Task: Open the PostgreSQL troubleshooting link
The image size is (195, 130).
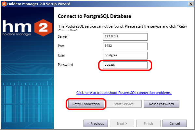Action: click(124, 93)
